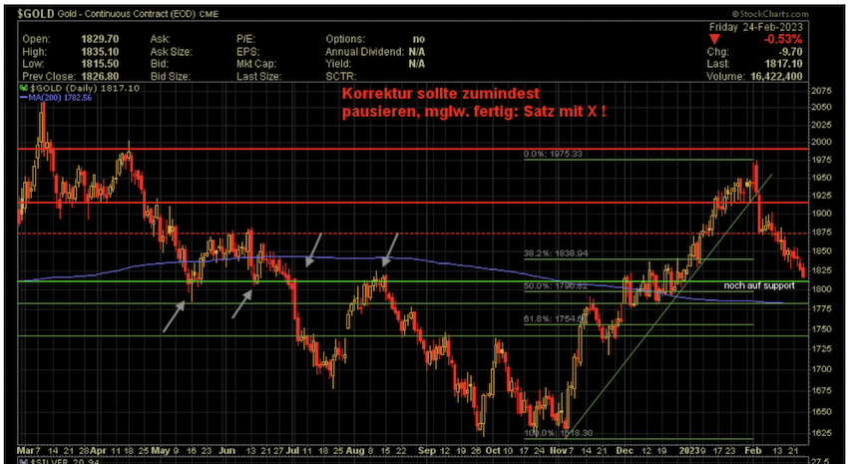Click the y-axis price label 2075
The height and width of the screenshot is (464, 848).
821,92
